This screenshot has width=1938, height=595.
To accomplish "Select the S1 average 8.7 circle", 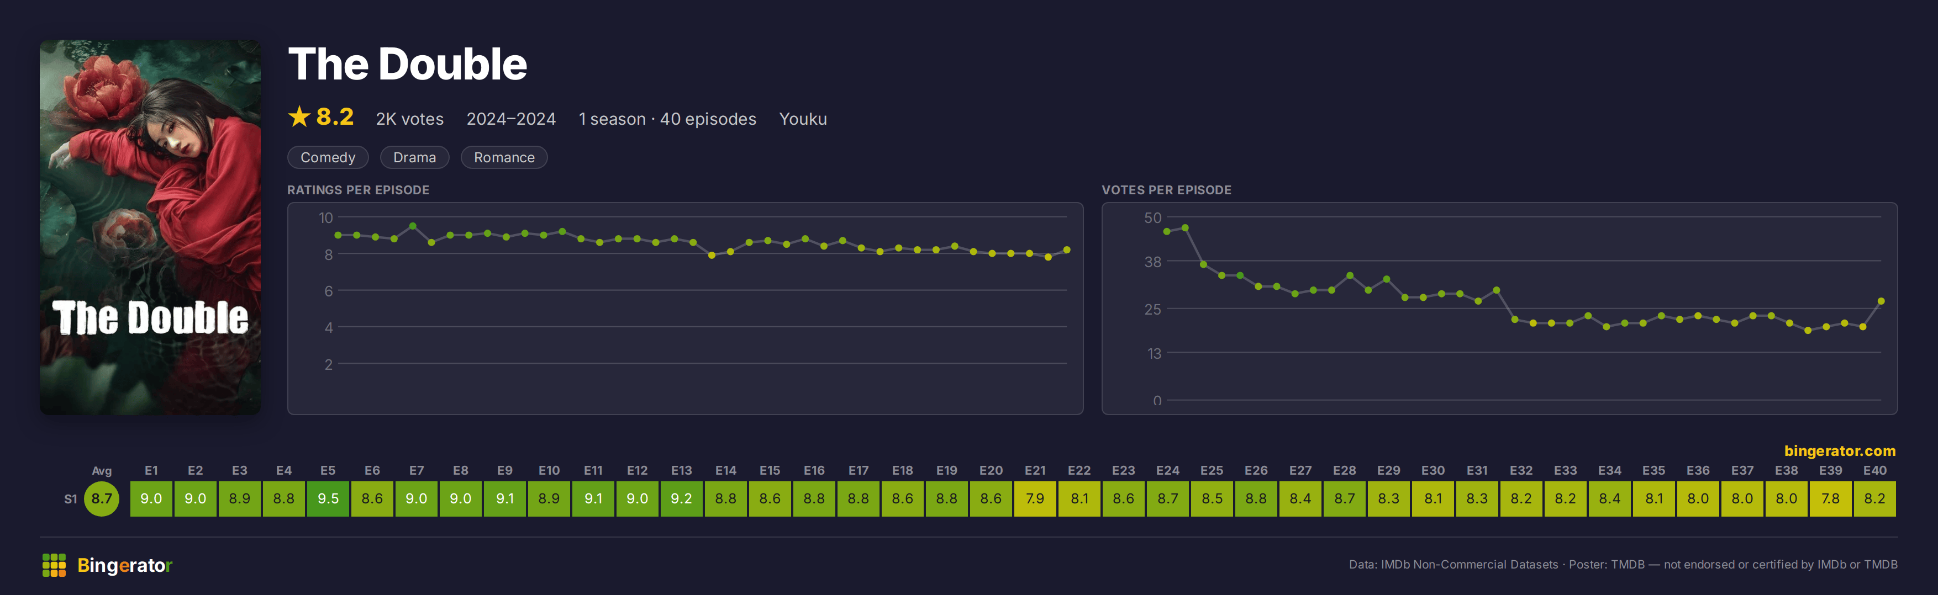I will click(x=102, y=498).
